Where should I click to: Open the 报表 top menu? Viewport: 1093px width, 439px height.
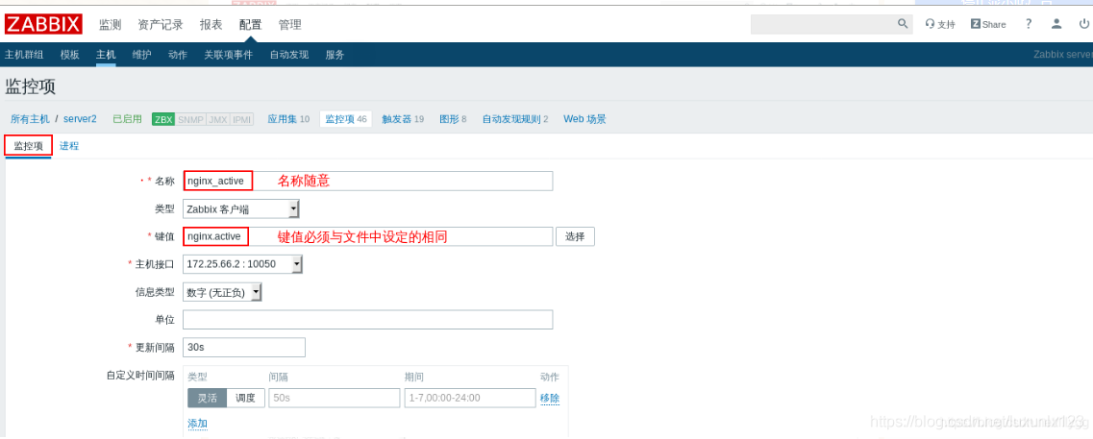click(x=211, y=24)
